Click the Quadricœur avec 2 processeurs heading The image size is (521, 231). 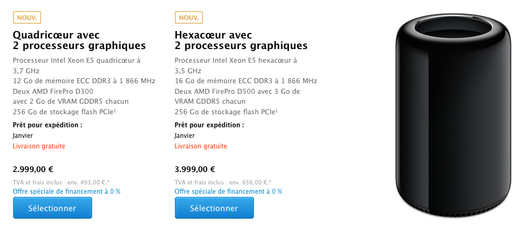pyautogui.click(x=80, y=40)
